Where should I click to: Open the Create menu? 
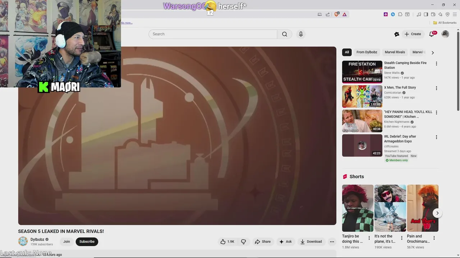(x=413, y=34)
